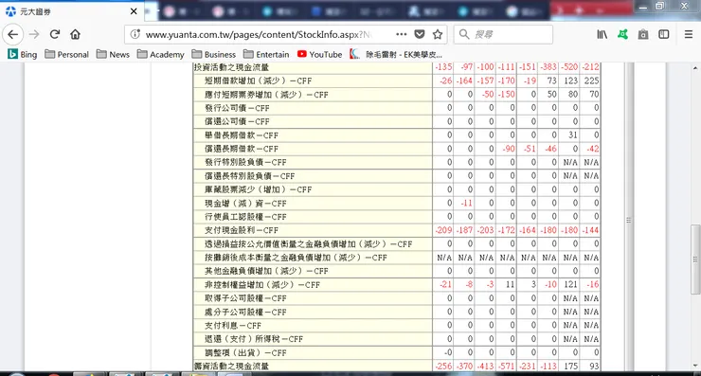Click the -150 value in 應付短期票券 row
The width and height of the screenshot is (701, 376).
tap(507, 95)
